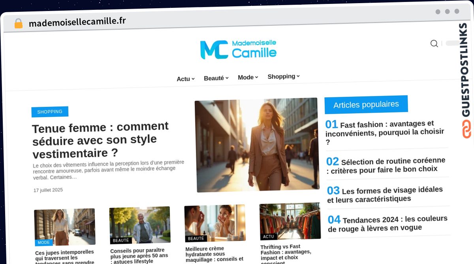Click the clothing rack store thumbnail

[290, 221]
